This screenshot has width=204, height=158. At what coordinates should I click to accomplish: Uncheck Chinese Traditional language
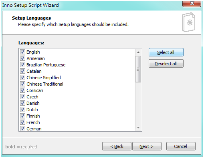point(22,84)
